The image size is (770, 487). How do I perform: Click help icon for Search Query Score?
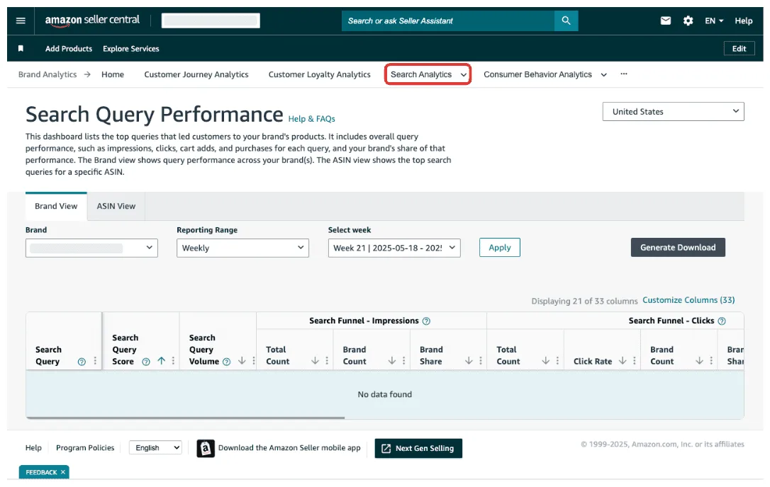[146, 362]
